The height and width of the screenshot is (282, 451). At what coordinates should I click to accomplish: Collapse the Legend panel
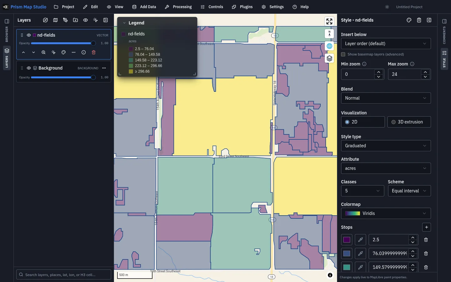pyautogui.click(x=124, y=23)
